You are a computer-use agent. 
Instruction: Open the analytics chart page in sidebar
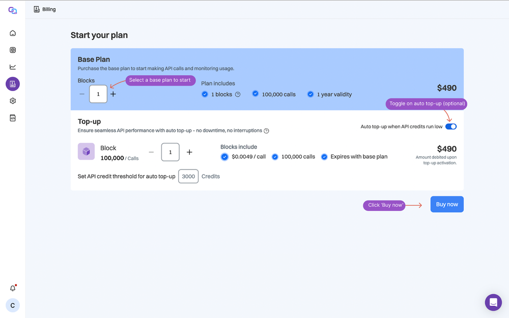12,67
